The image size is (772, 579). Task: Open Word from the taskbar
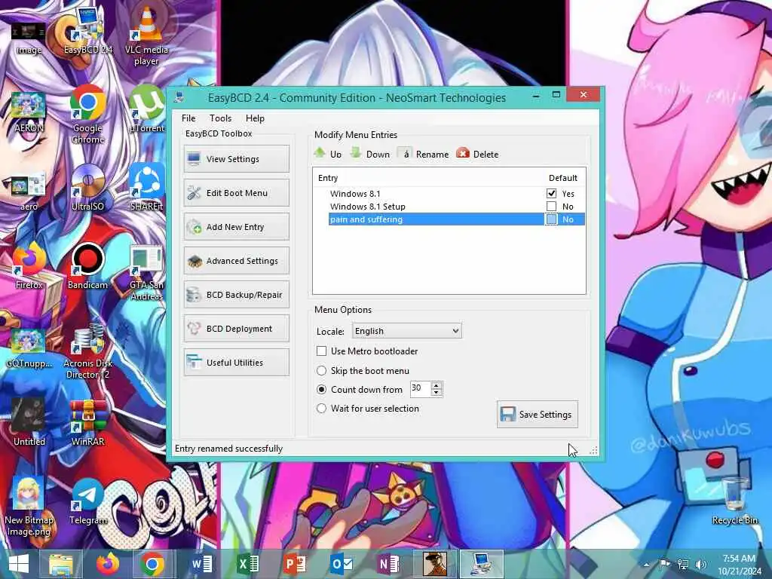coord(201,564)
